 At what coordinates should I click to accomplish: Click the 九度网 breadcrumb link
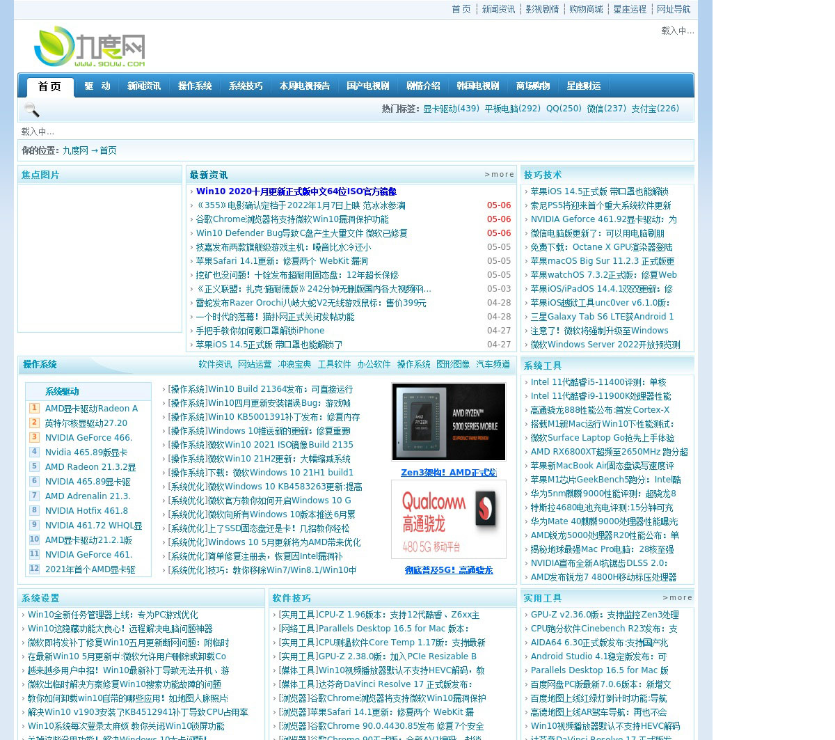tap(75, 150)
